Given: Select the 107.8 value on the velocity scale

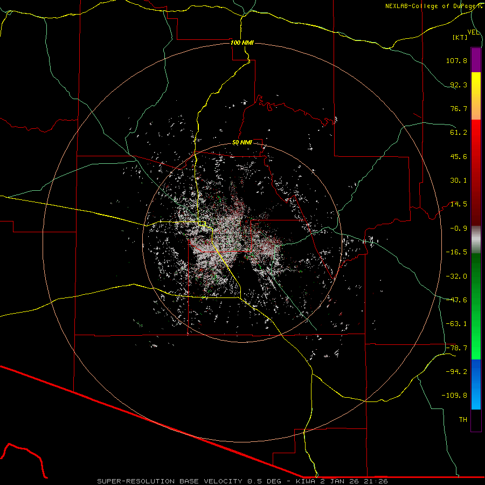Looking at the screenshot, I should coord(456,60).
